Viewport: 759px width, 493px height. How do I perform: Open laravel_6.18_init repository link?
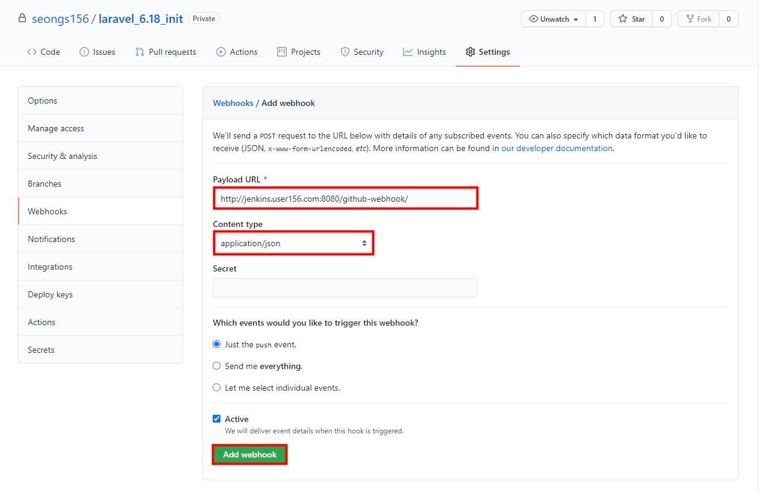(141, 19)
